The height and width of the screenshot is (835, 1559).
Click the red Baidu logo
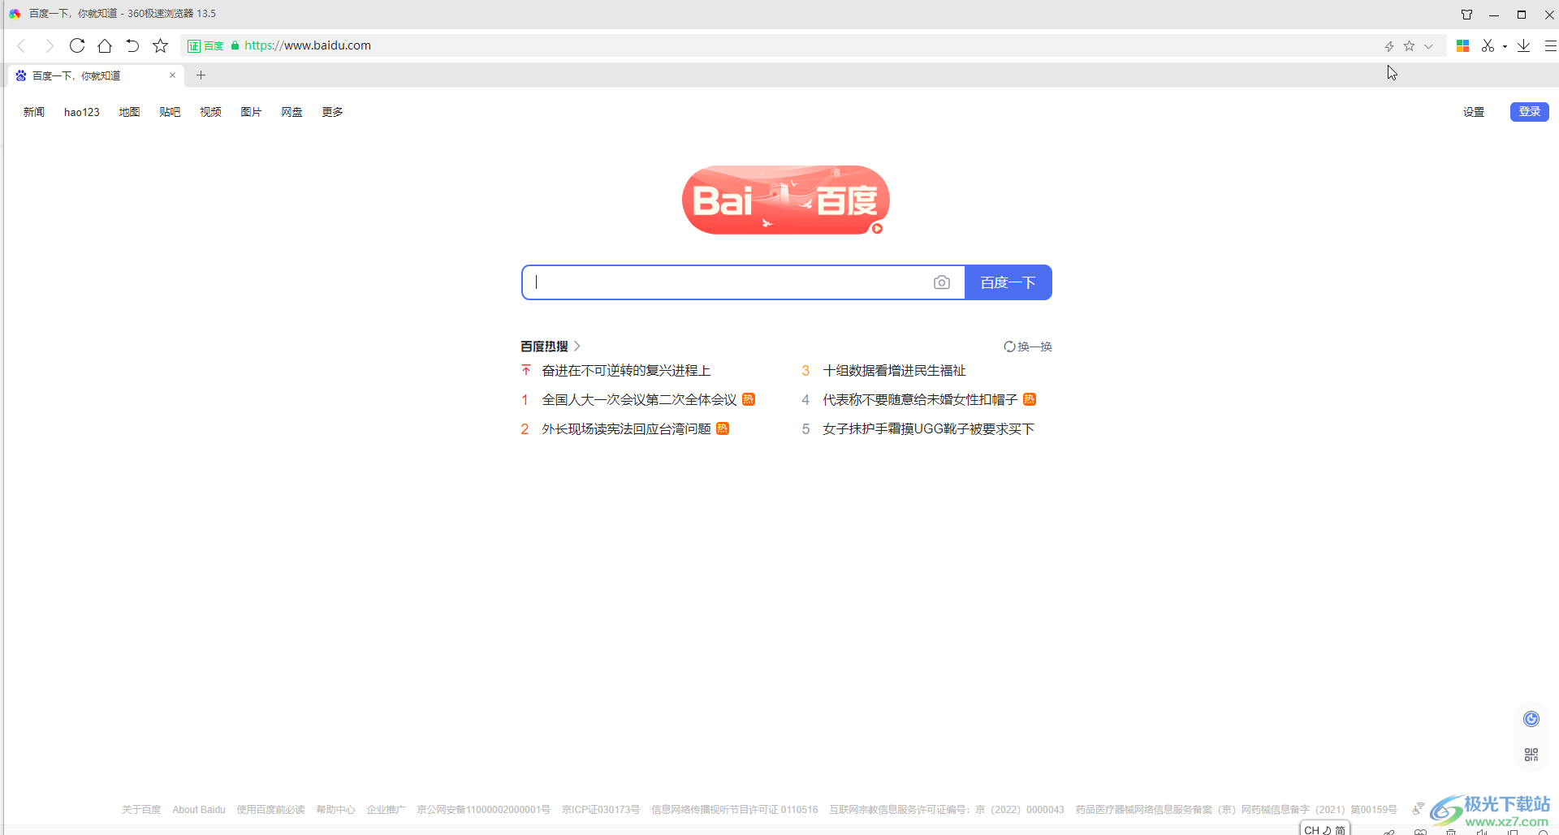pyautogui.click(x=785, y=200)
